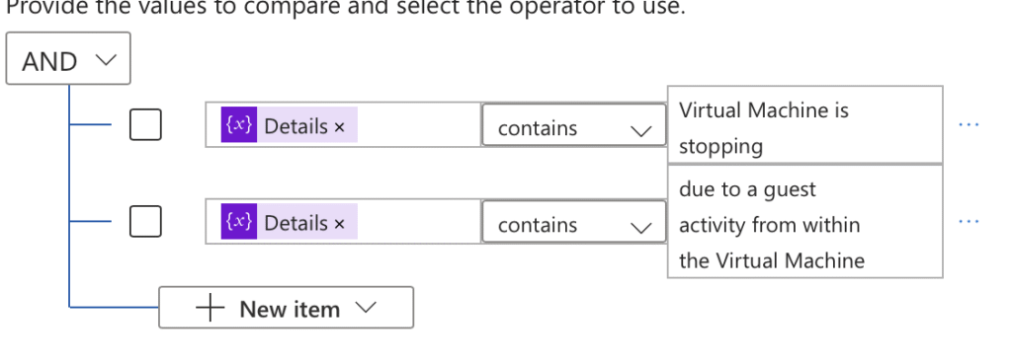The image size is (1012, 362).
Task: Click the 'Virtual Machine is stopping' value field
Action: [804, 125]
